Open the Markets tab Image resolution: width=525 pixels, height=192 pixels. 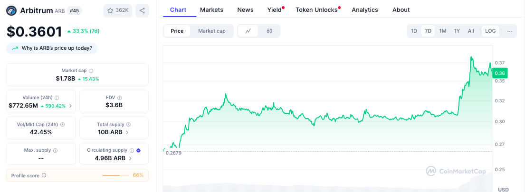[x=211, y=9]
